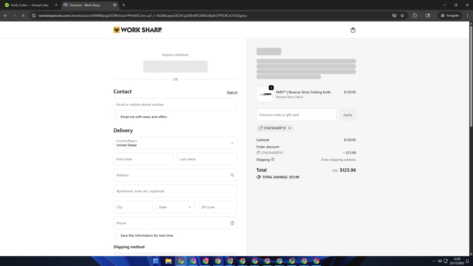Open the taskbar clock showing 12:29

click(x=457, y=261)
